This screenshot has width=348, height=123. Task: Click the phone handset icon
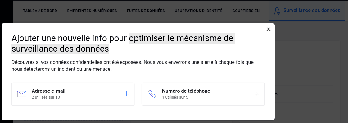(x=152, y=94)
